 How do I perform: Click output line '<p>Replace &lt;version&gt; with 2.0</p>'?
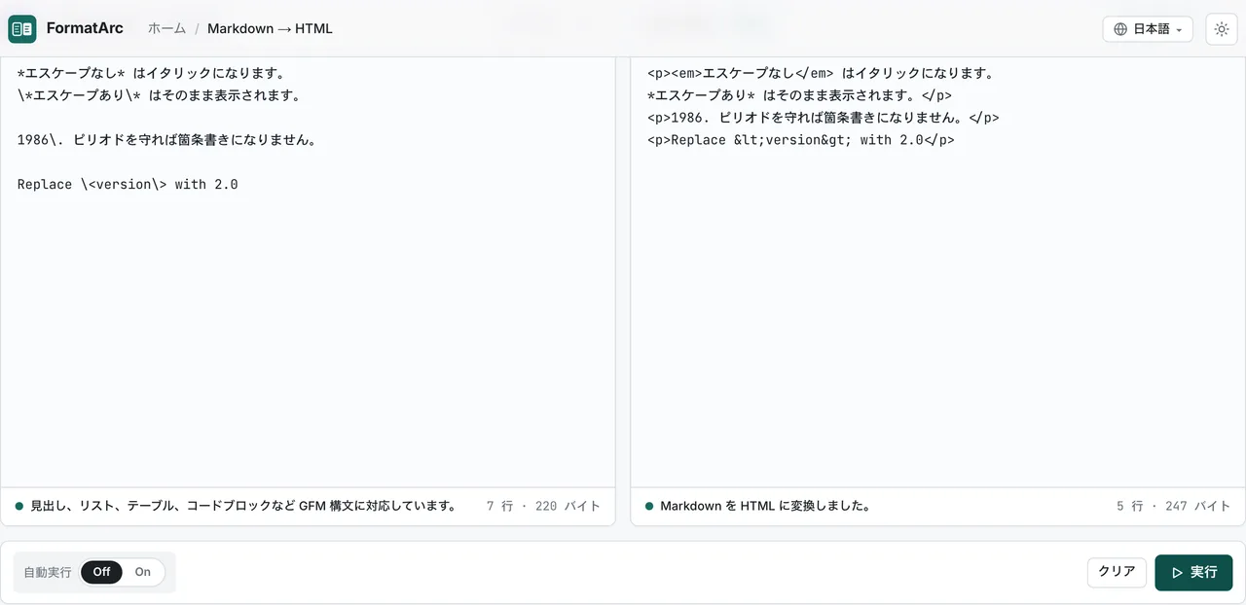tap(801, 139)
